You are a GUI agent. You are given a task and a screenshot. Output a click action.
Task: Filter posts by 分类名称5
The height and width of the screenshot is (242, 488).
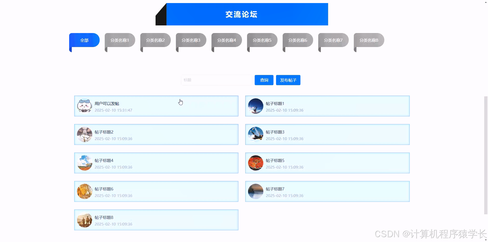click(262, 40)
